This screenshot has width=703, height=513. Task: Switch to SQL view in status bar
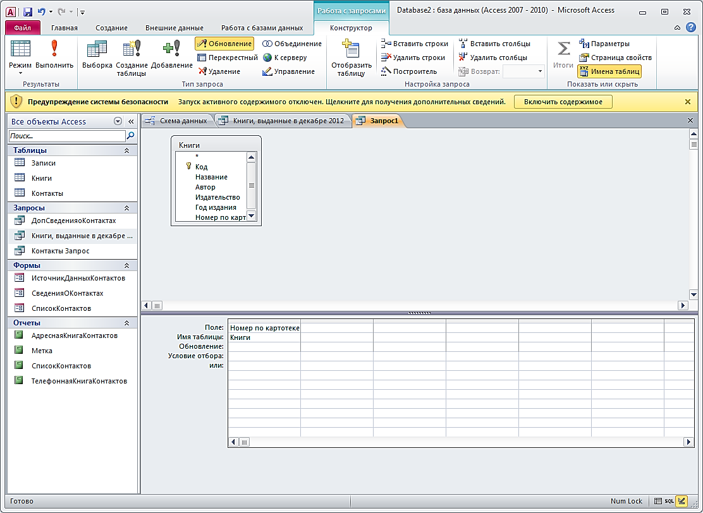669,501
